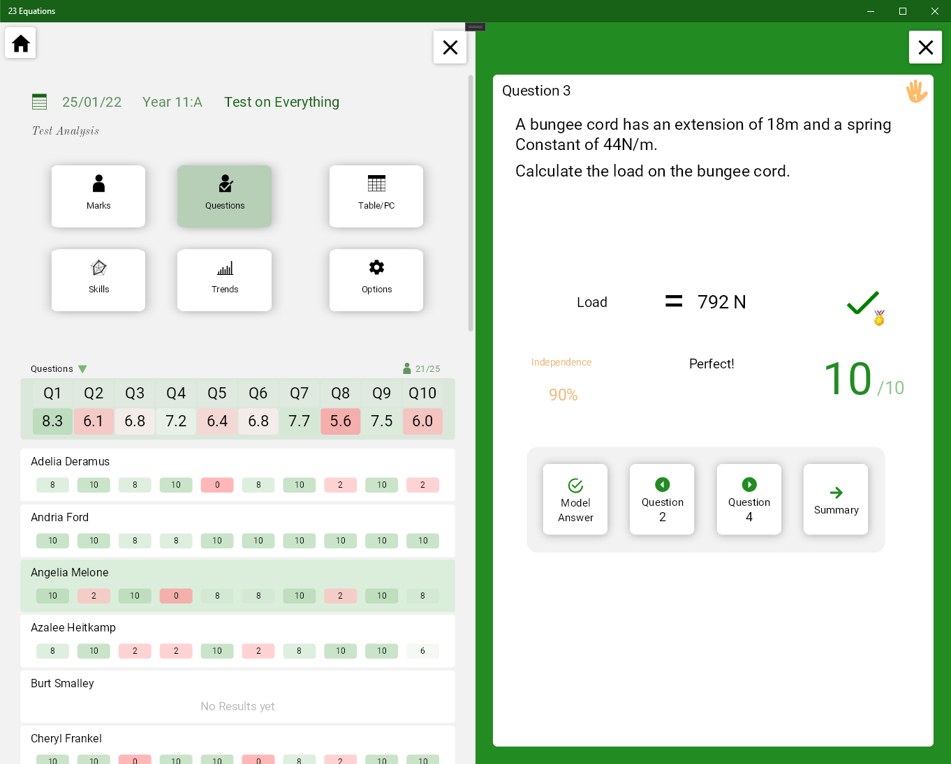Open the Skills radar view

coord(98,280)
